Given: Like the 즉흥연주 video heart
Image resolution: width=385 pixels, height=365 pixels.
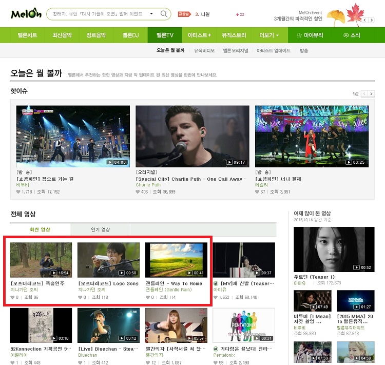Looking at the screenshot, I should pos(12,297).
